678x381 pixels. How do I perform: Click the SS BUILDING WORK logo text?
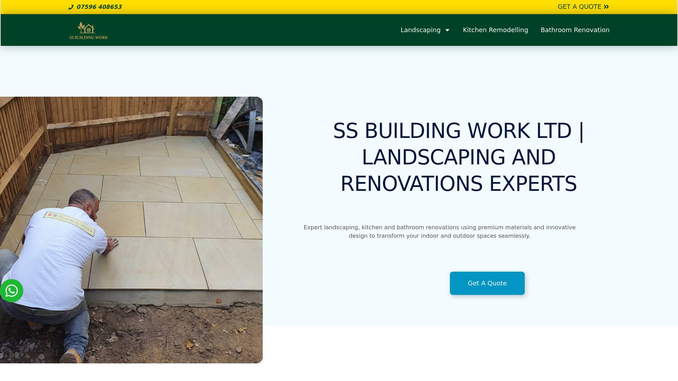89,37
